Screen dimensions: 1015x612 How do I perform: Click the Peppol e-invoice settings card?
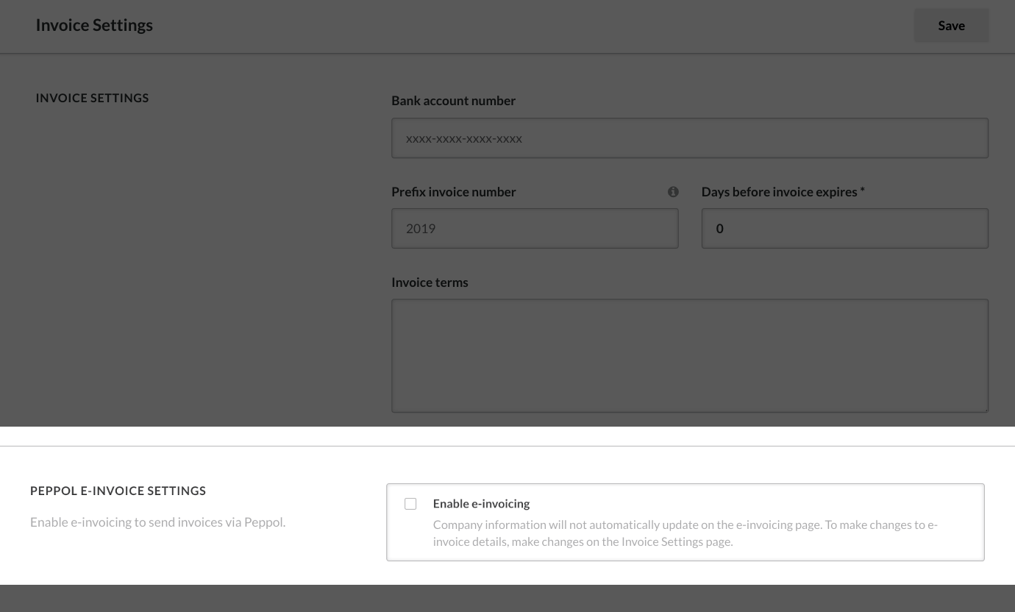[685, 522]
